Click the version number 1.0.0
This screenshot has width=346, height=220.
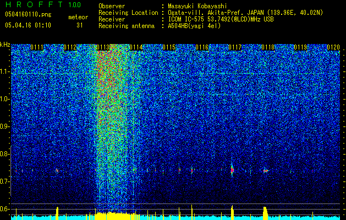[x=75, y=4]
